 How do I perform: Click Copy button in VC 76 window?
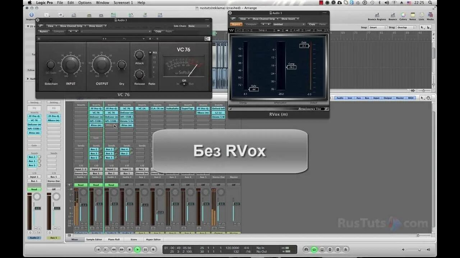[x=158, y=31]
